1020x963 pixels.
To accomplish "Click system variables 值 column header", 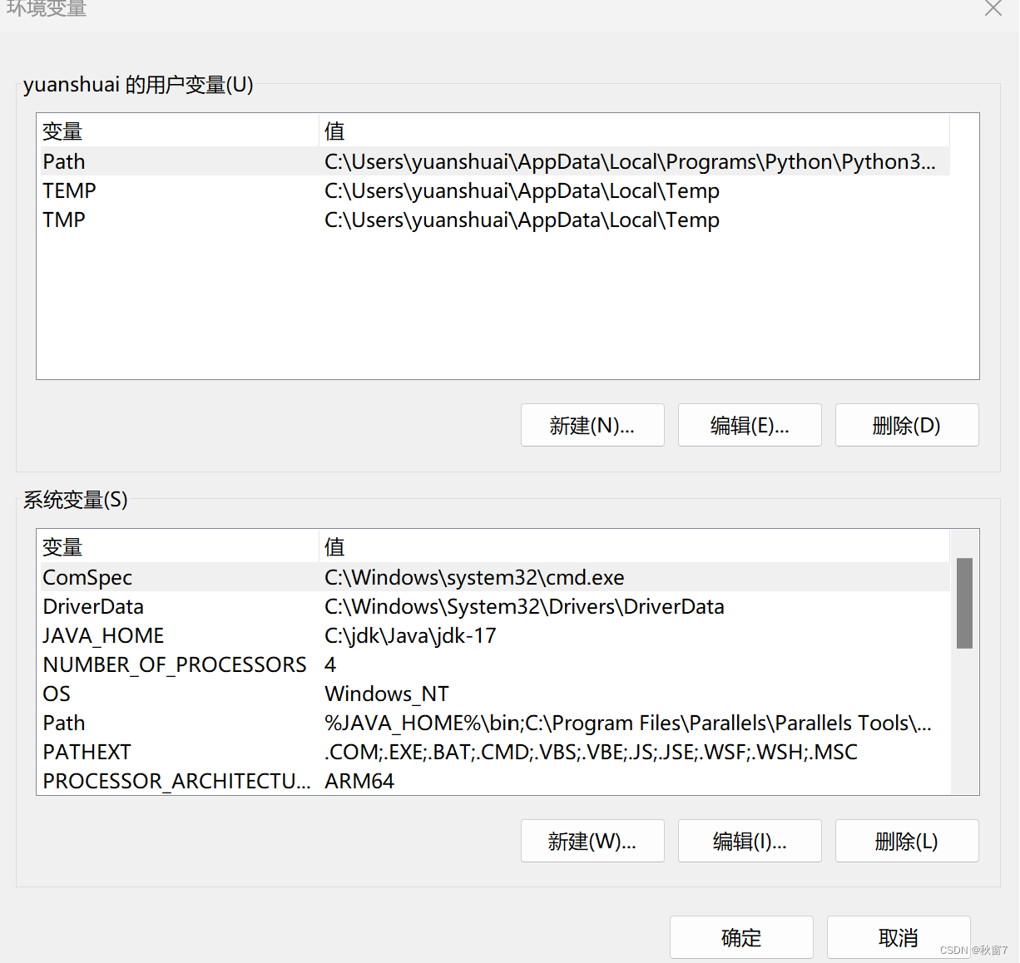I will pyautogui.click(x=635, y=546).
